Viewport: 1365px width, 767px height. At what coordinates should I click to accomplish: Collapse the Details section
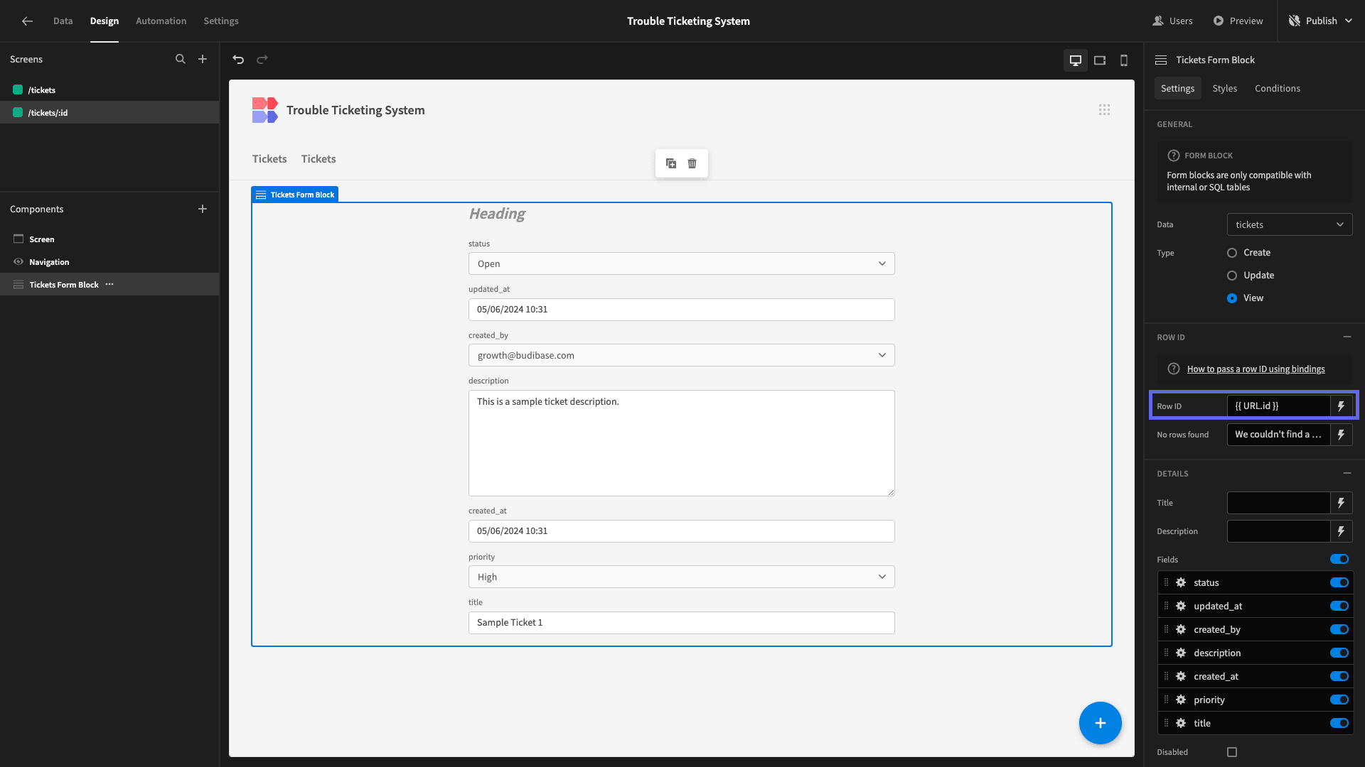(x=1347, y=473)
